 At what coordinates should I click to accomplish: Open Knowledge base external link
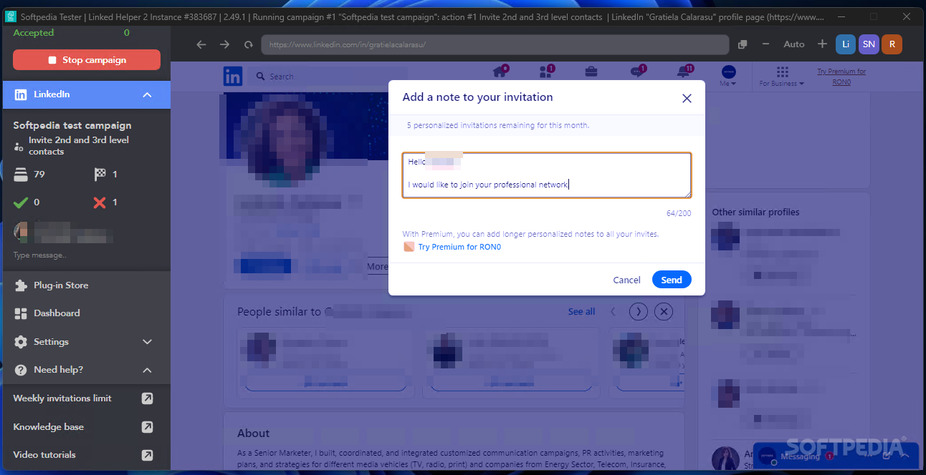pyautogui.click(x=147, y=427)
